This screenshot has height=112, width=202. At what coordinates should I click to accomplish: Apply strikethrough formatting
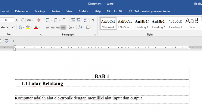tap(3, 27)
